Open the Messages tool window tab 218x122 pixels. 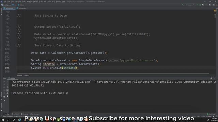[35, 114]
